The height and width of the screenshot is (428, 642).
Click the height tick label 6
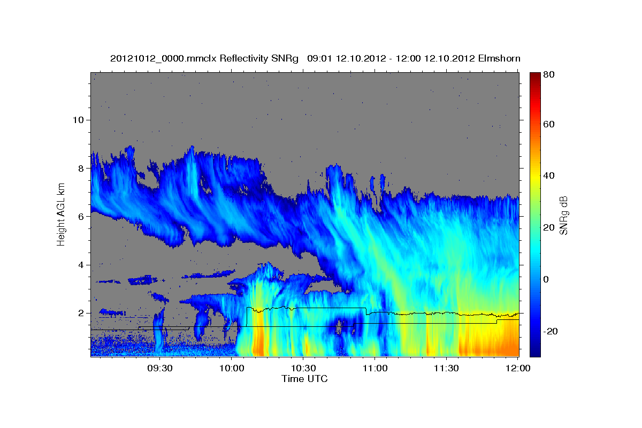pyautogui.click(x=81, y=216)
